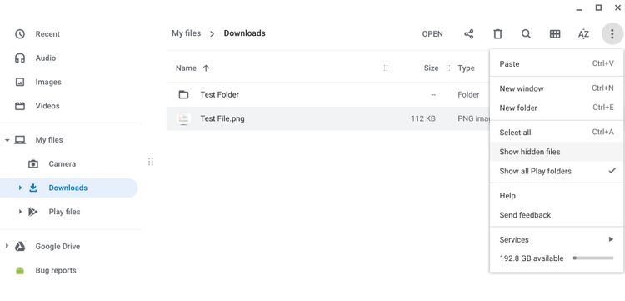This screenshot has width=625, height=301.
Task: Click the share icon in toolbar
Action: click(468, 34)
